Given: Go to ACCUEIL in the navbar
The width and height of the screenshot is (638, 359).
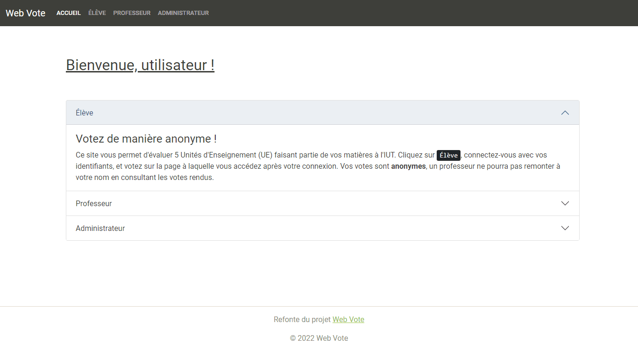Looking at the screenshot, I should [69, 13].
